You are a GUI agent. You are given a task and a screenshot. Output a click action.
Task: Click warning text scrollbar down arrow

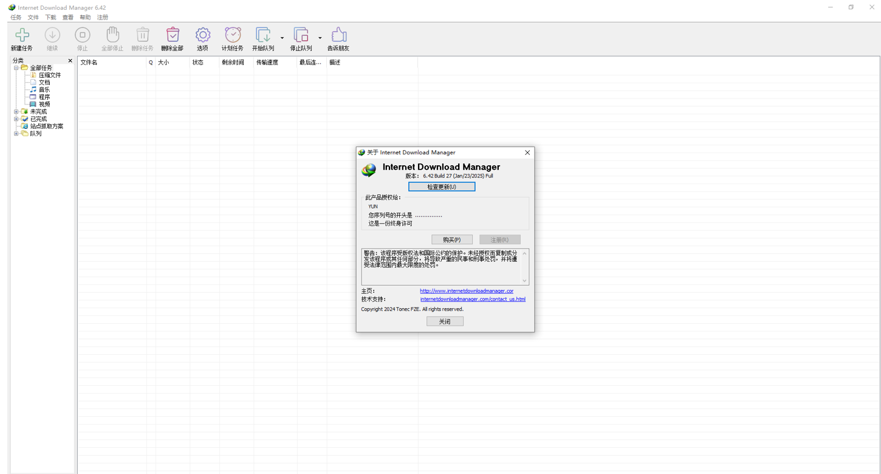[524, 280]
